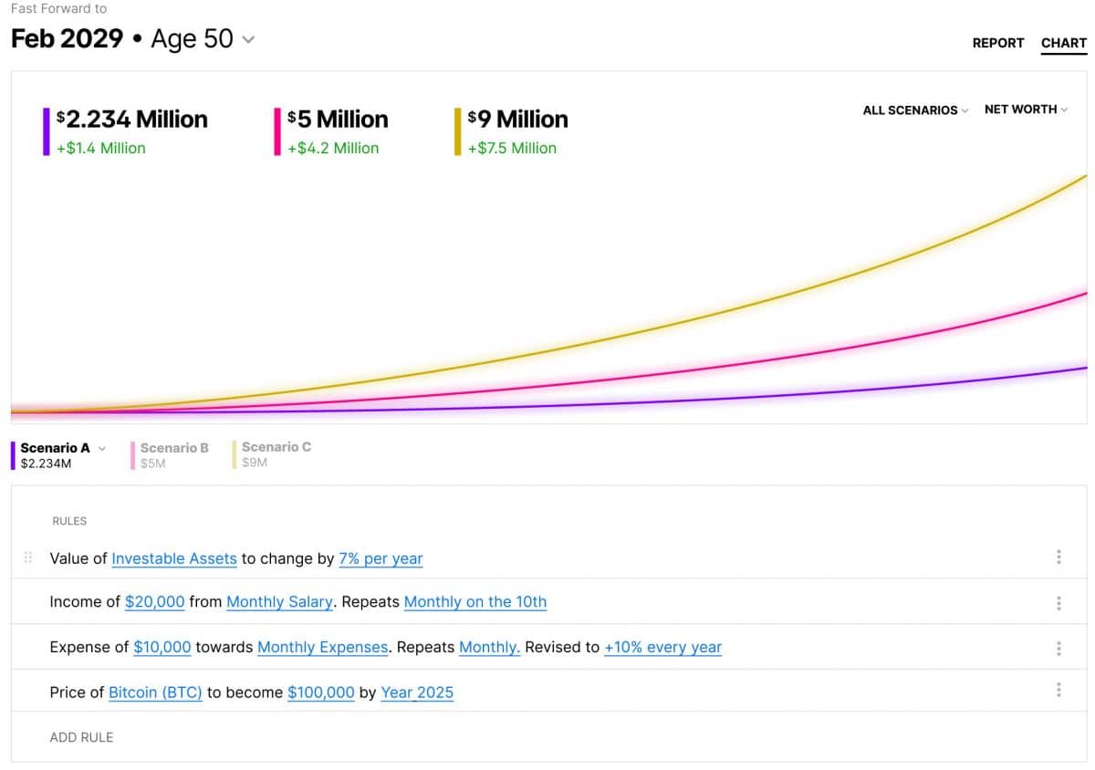Expand the Feb 2029 date dropdown chevron
The width and height of the screenshot is (1095, 770).
(248, 40)
